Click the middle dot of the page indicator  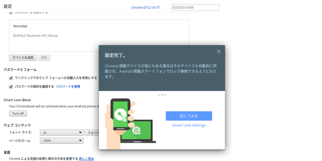pos(162,95)
